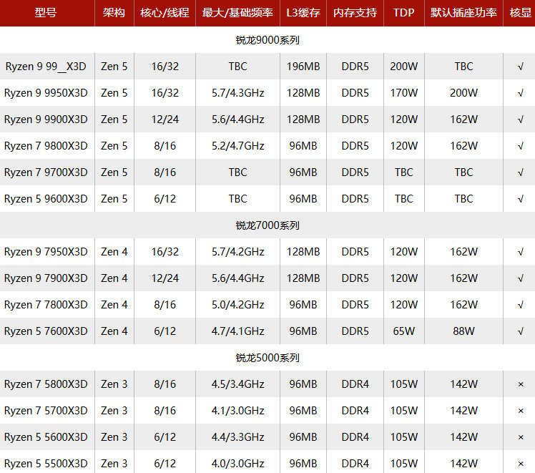535x473 pixels.
Task: Click the Ryzen 7 7800X3D model cell
Action: coord(46,305)
